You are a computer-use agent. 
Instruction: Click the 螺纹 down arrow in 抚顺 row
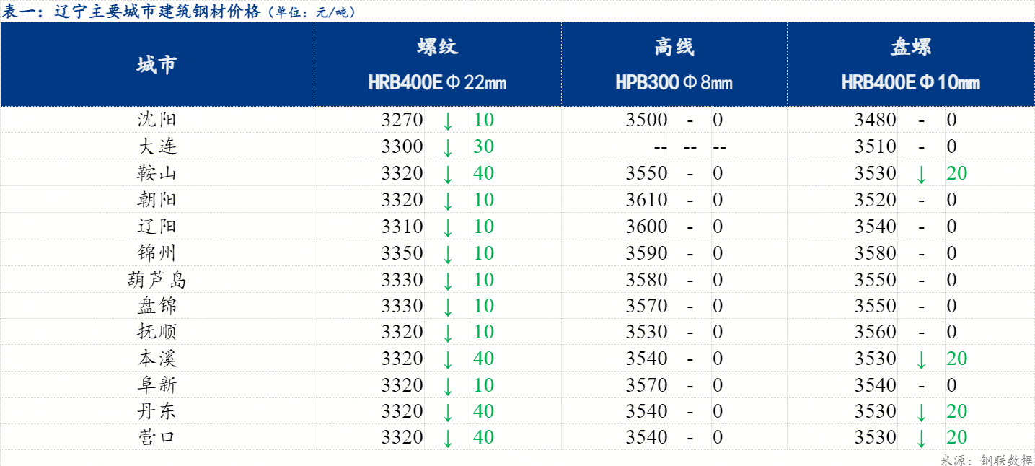(x=448, y=333)
